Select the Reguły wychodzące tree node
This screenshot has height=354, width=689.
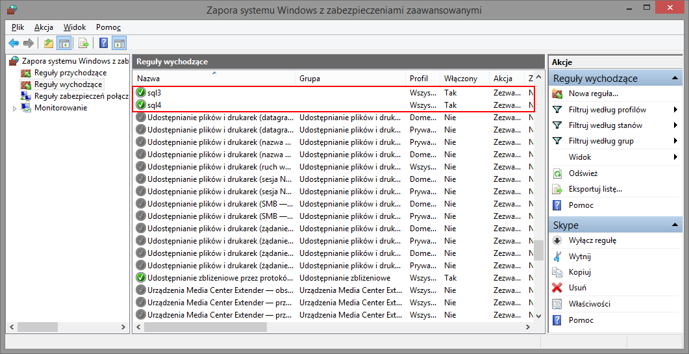68,84
